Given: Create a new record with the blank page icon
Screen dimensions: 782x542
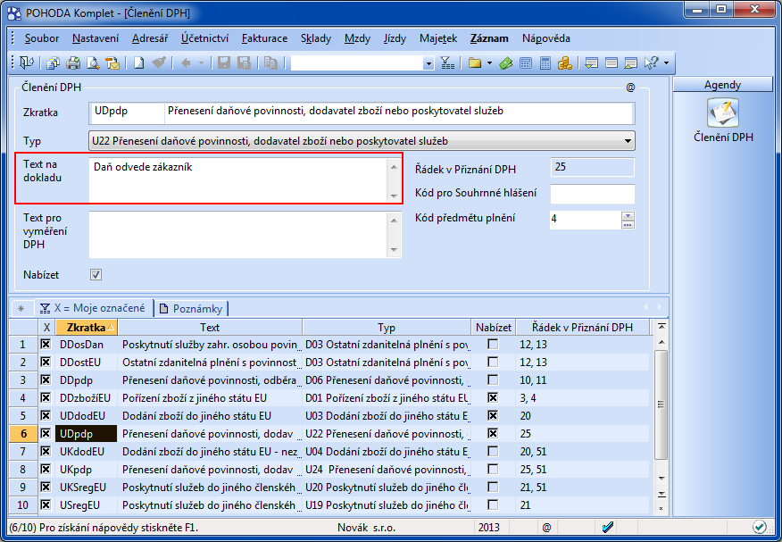Looking at the screenshot, I should 139,63.
